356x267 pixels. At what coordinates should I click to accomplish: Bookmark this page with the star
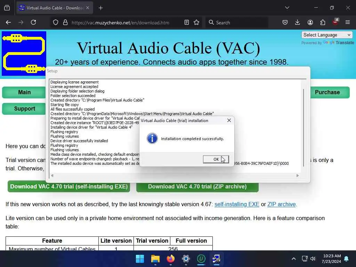(197, 23)
